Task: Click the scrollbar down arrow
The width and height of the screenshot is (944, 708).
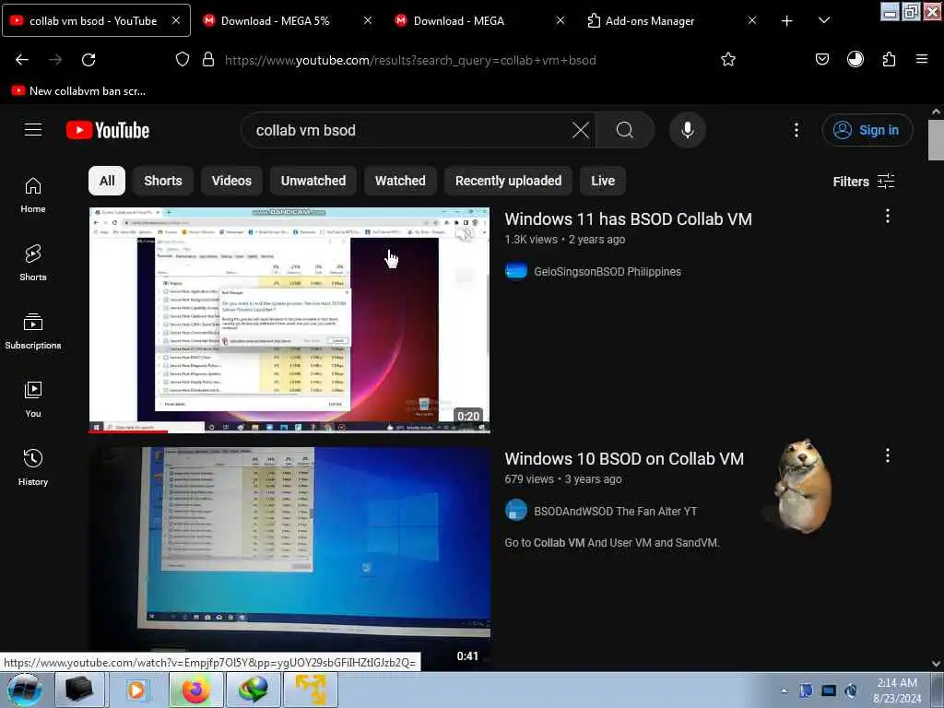Action: [x=936, y=664]
